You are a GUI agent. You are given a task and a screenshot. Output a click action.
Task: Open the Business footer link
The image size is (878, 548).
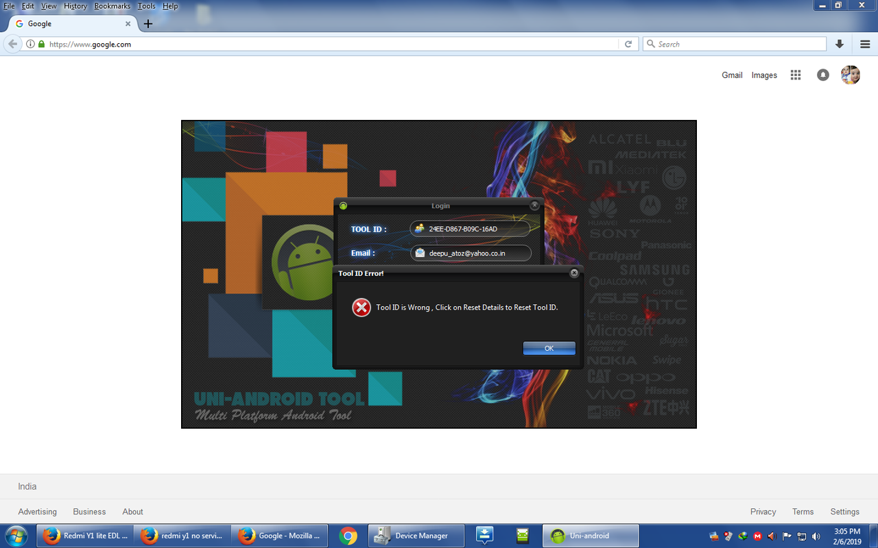pos(89,512)
